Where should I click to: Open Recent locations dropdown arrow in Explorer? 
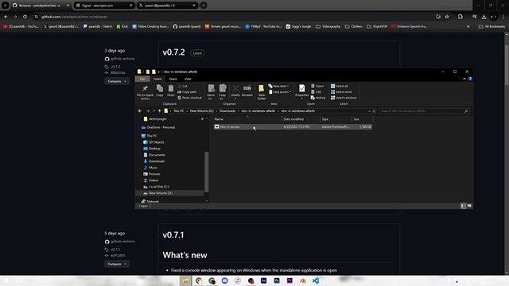[x=153, y=111]
